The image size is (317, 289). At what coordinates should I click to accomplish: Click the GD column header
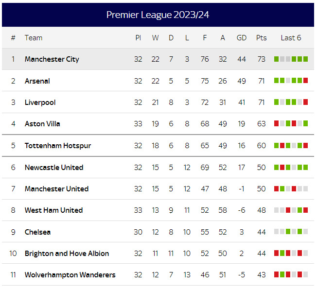point(242,38)
